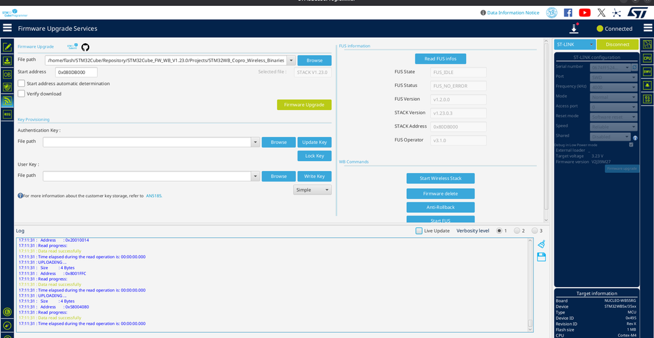The height and width of the screenshot is (338, 654).
Task: Click the 10-year anniversary badge icon
Action: click(x=552, y=12)
